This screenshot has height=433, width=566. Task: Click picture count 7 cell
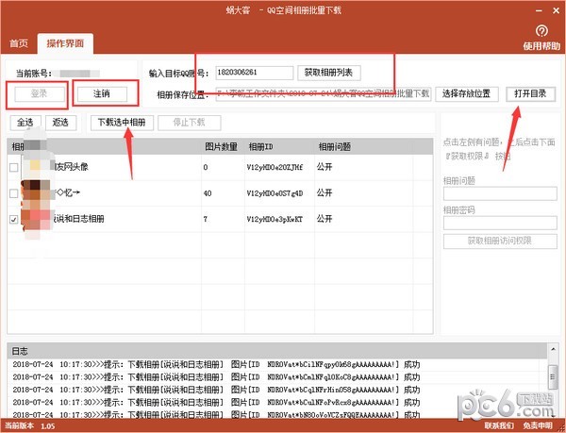coord(206,219)
